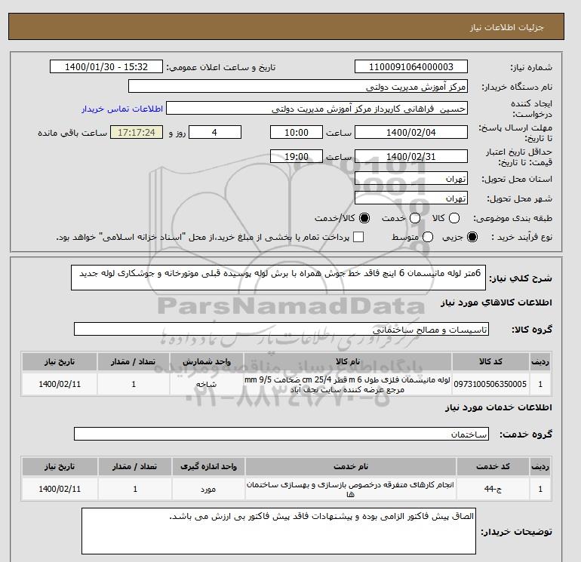The width and height of the screenshot is (581, 562).
Task: Click the page title جزئیات اطلاعات نیاز
Action: 506,27
